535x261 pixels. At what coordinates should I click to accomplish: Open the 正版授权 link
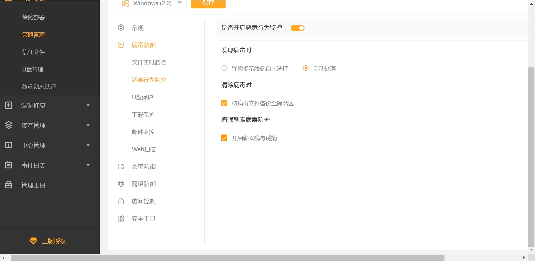point(54,241)
